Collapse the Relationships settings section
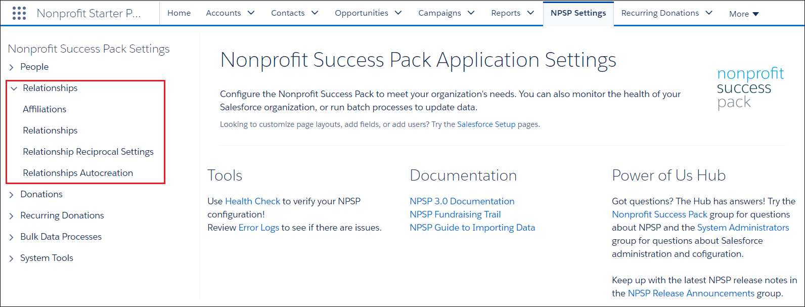This screenshot has width=805, height=307. (x=14, y=89)
